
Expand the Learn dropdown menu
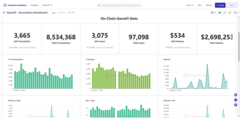click(x=190, y=5)
